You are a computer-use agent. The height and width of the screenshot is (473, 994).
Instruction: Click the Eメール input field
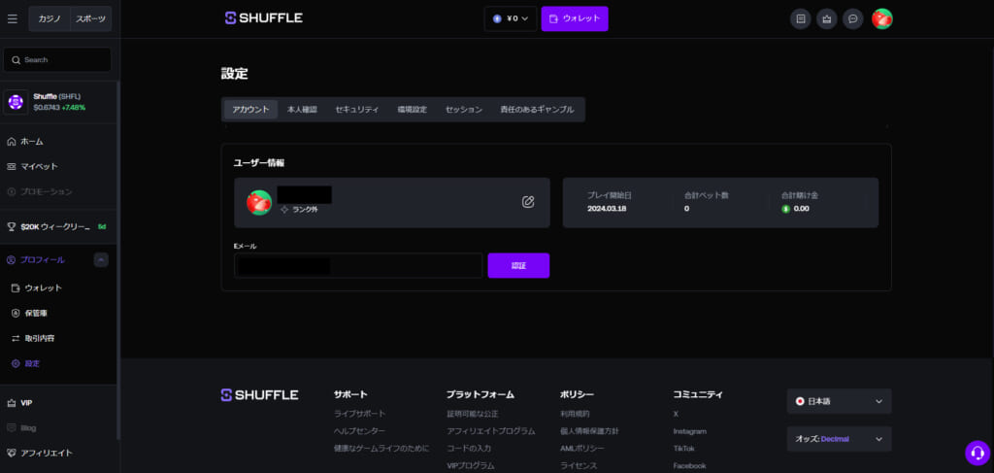point(358,266)
